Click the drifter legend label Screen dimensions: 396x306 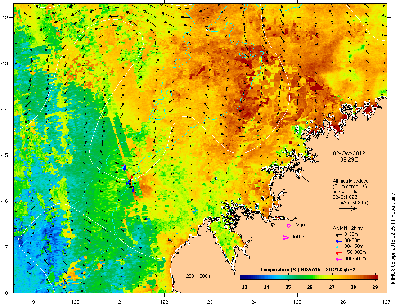point(298,237)
